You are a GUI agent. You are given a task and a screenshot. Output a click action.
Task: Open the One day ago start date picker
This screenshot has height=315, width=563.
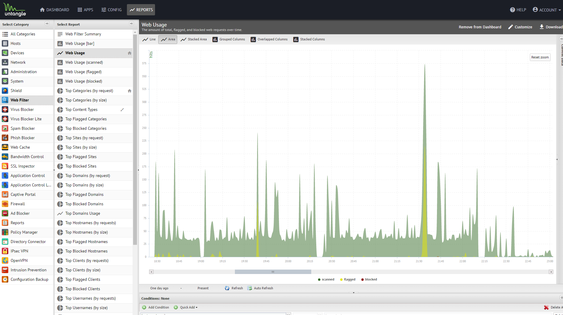pyautogui.click(x=159, y=288)
